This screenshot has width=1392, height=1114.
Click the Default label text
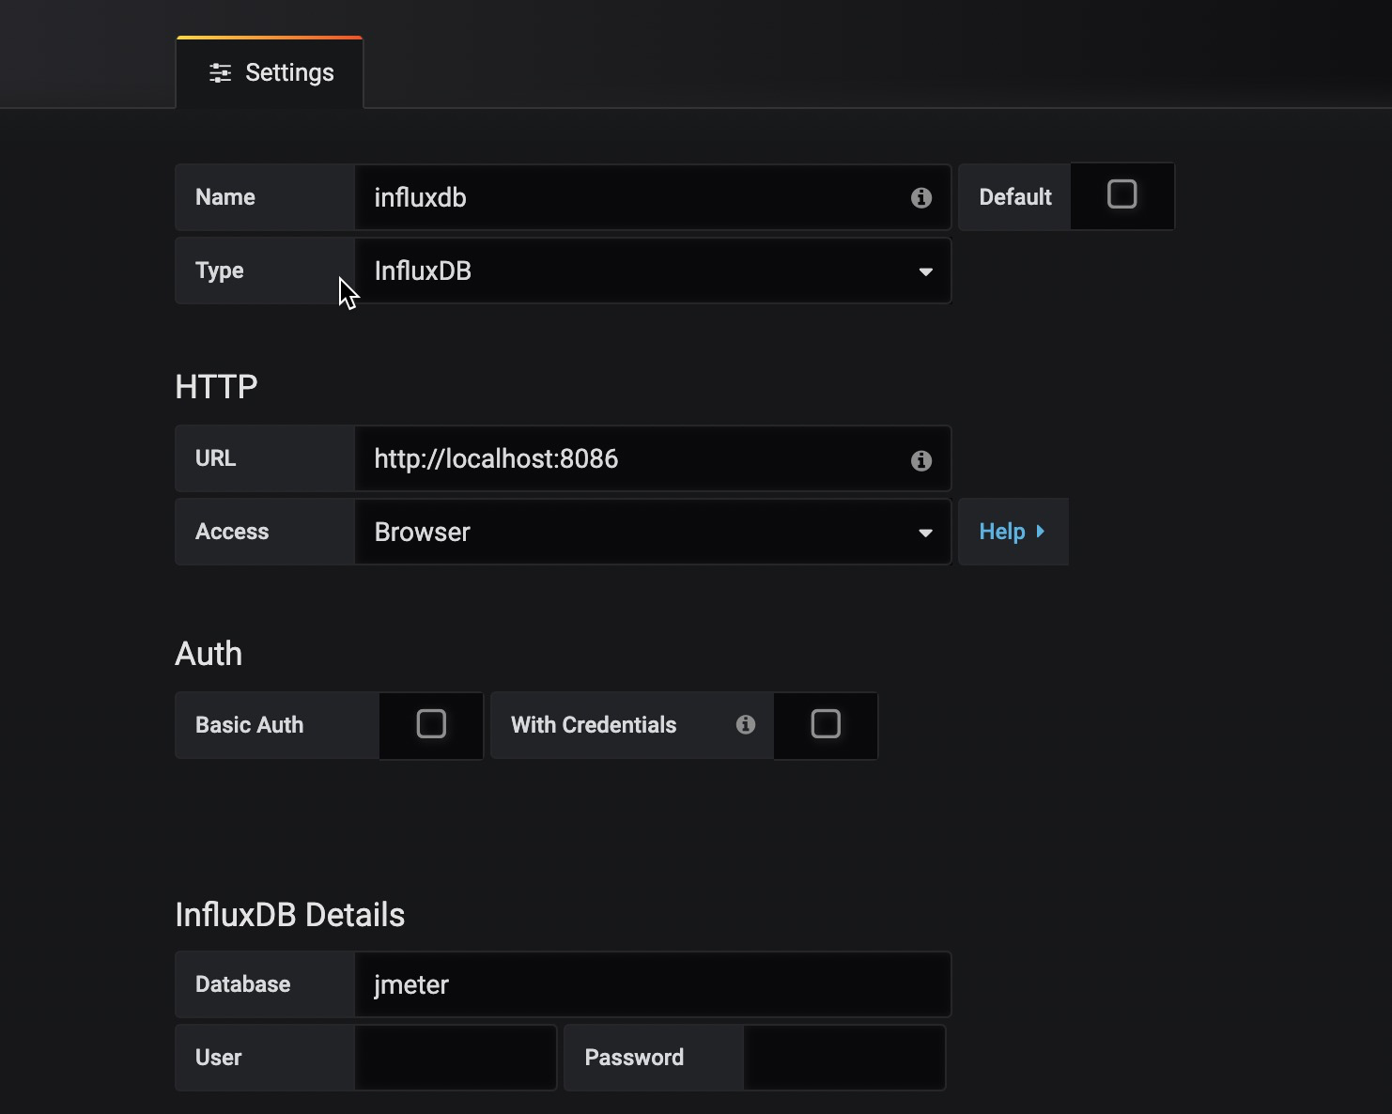point(1015,197)
